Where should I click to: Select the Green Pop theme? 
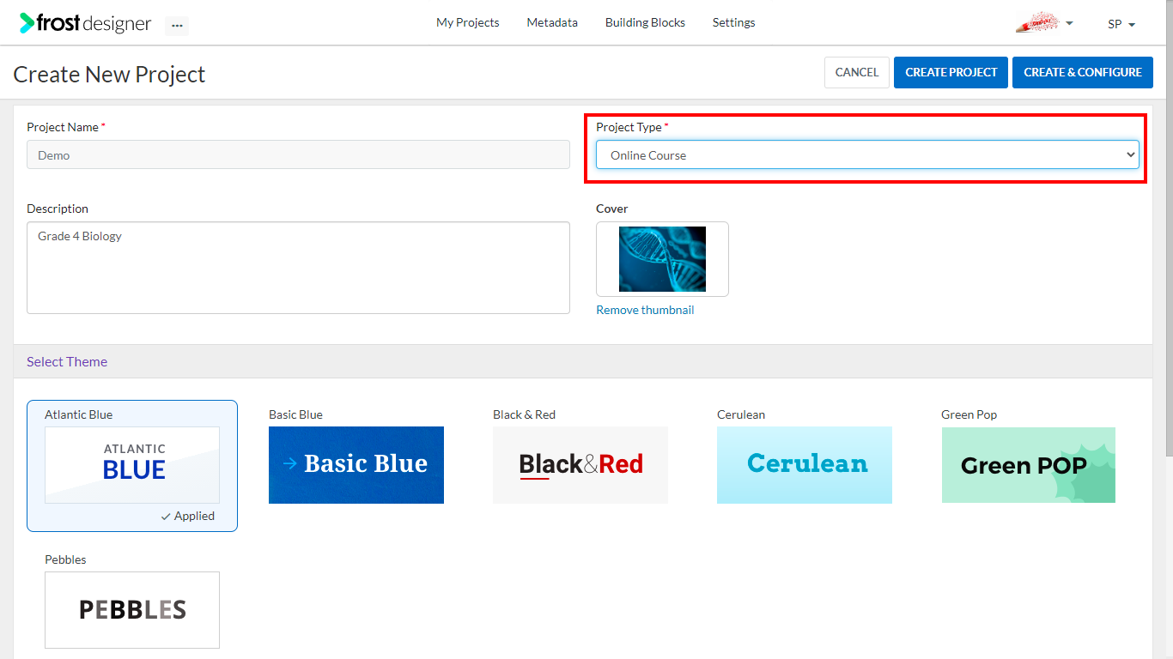[x=1029, y=465]
